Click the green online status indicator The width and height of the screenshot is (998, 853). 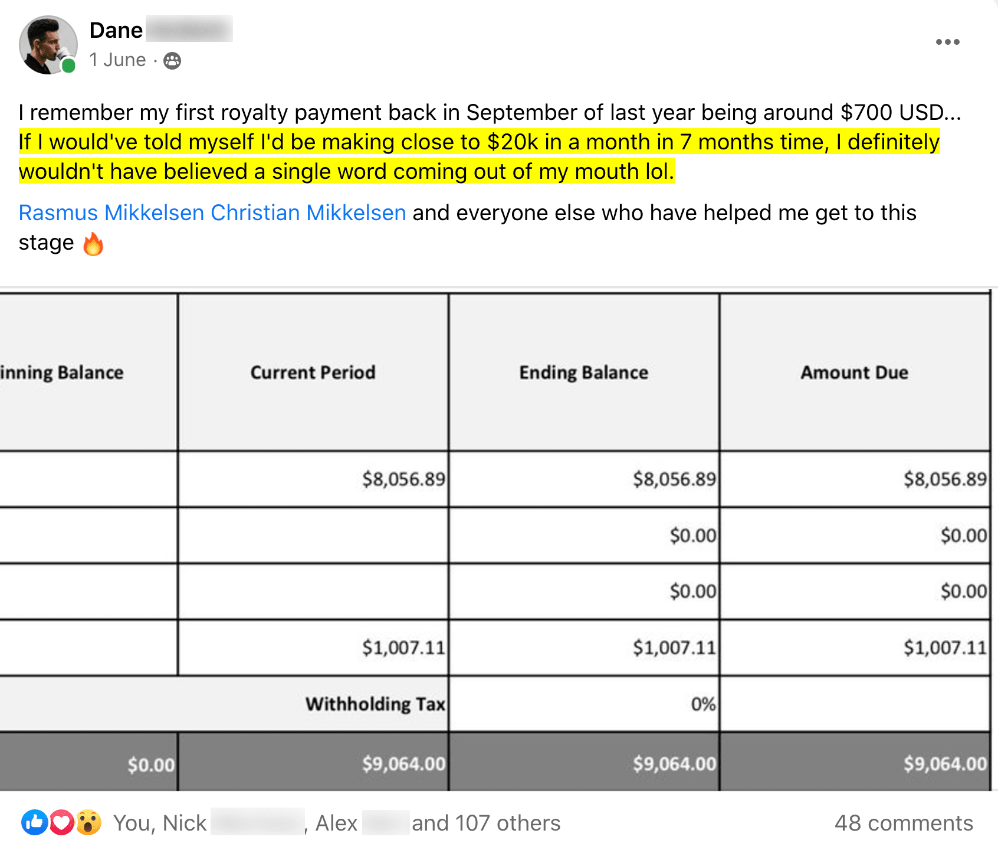(69, 66)
